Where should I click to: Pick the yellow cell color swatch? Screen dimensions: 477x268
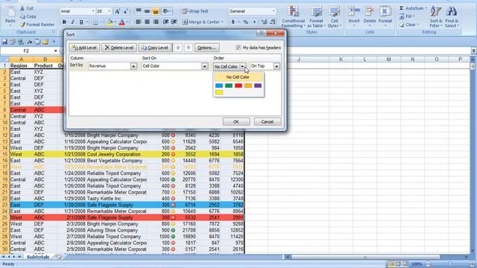pos(219,92)
